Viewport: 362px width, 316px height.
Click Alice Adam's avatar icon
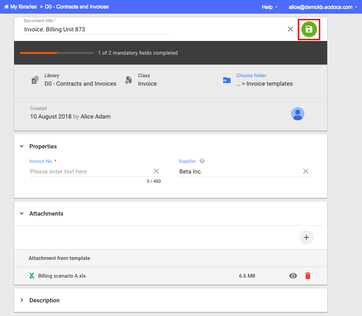pos(298,114)
